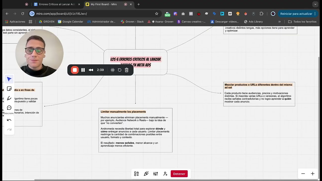Close the Errores Críticos tab
This screenshot has width=322, height=181.
pos(79,4)
